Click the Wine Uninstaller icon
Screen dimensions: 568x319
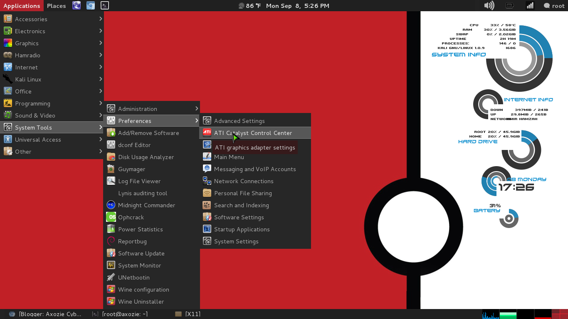(x=111, y=302)
